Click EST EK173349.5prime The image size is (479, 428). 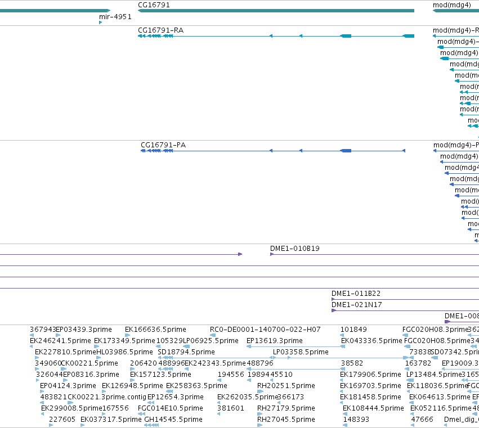coord(124,341)
